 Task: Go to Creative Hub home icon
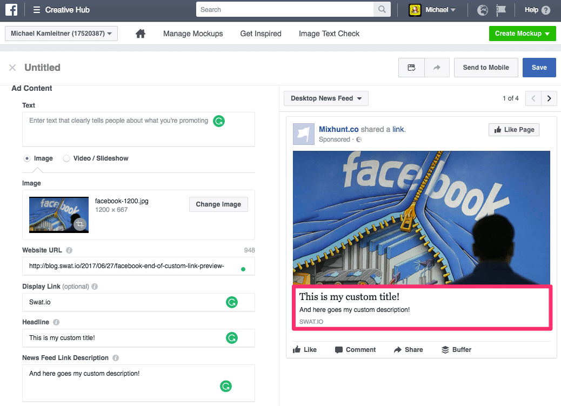141,34
